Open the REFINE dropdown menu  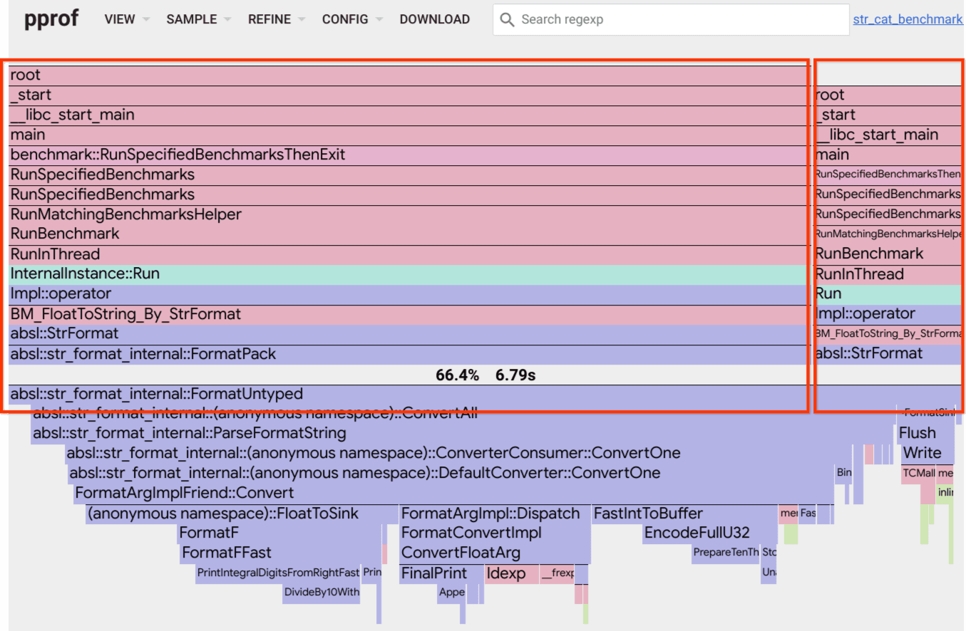point(277,20)
